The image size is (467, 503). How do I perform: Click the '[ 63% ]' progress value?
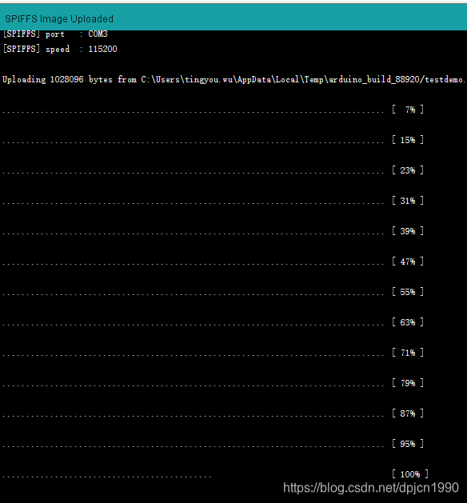click(408, 322)
